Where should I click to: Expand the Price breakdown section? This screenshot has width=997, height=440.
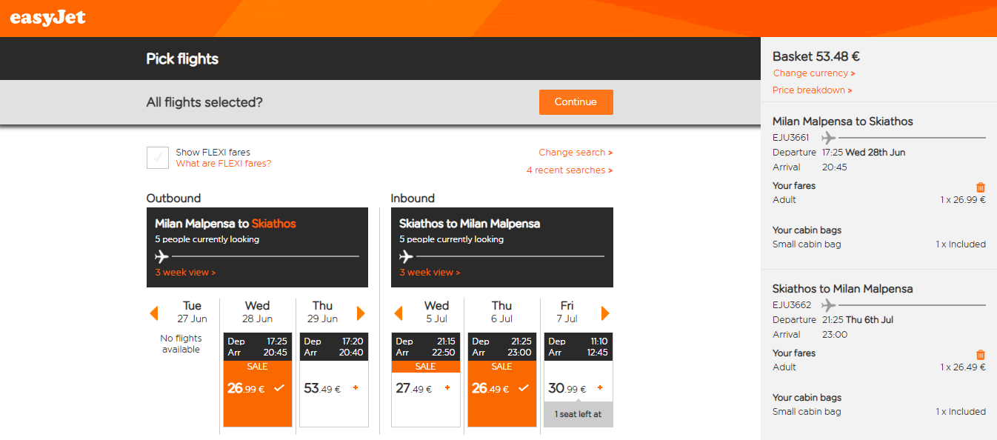click(x=812, y=90)
